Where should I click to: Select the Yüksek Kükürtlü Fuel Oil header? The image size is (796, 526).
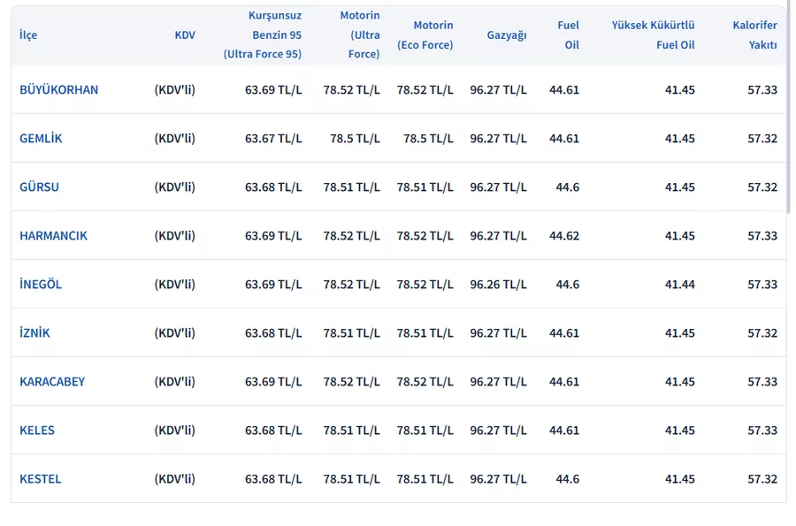click(x=653, y=35)
